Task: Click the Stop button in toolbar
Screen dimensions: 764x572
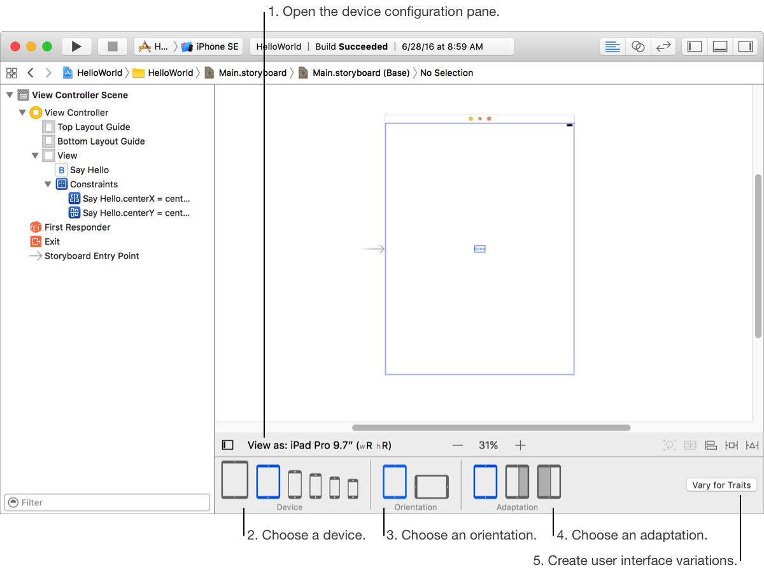Action: (113, 46)
